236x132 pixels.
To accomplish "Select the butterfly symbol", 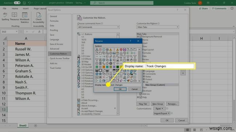I will [128, 81].
